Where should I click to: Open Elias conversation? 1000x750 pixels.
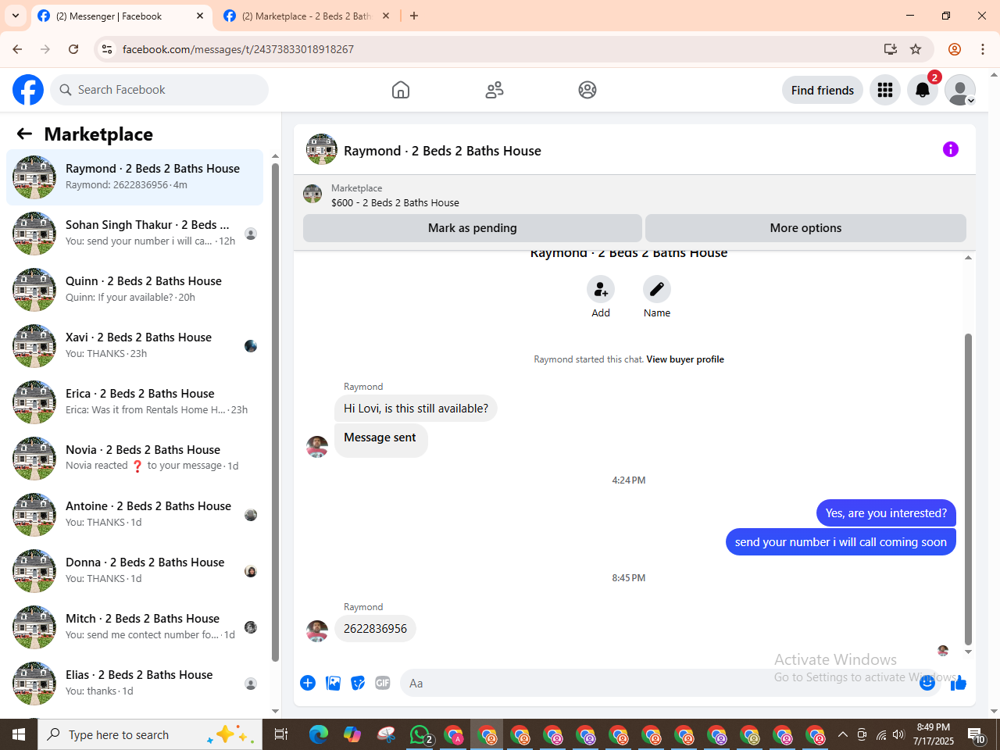tap(135, 684)
